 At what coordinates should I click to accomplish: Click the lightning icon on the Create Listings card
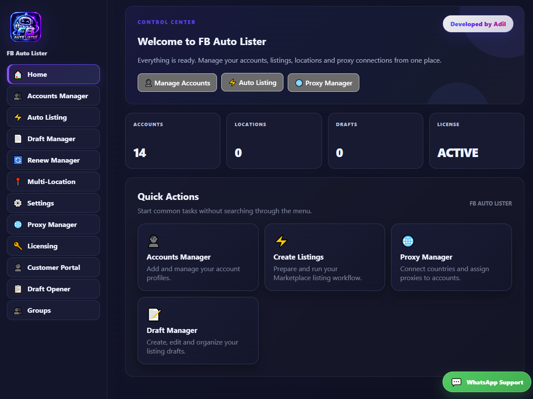click(x=281, y=241)
